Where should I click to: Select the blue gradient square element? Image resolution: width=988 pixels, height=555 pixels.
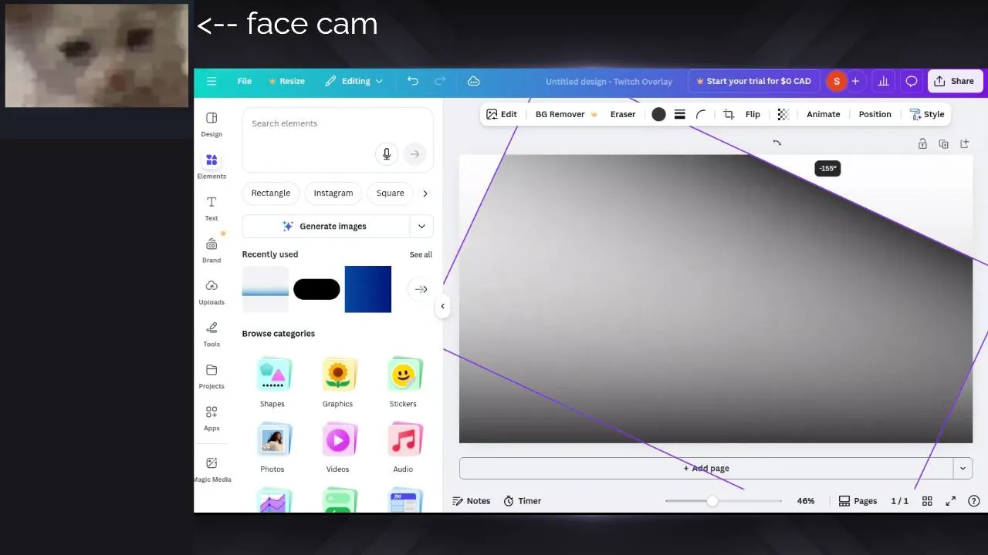tap(368, 289)
